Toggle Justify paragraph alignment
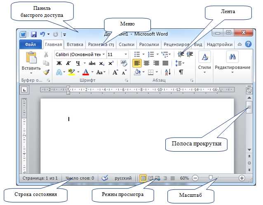 (165, 63)
